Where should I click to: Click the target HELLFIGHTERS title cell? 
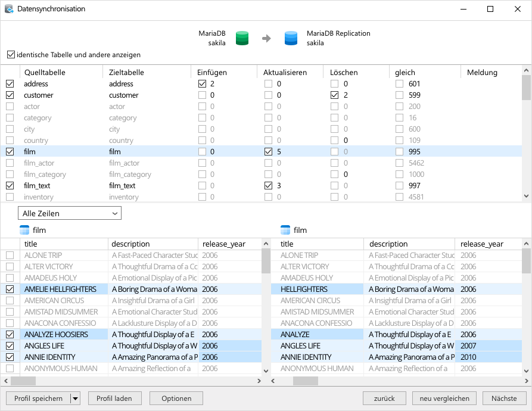317,289
